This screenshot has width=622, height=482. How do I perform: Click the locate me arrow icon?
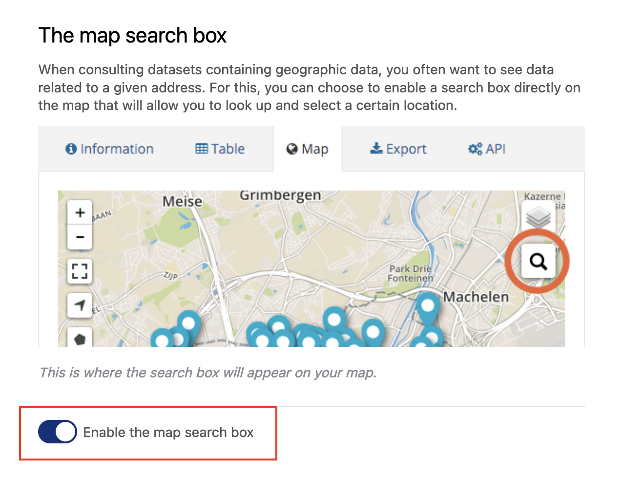point(80,305)
